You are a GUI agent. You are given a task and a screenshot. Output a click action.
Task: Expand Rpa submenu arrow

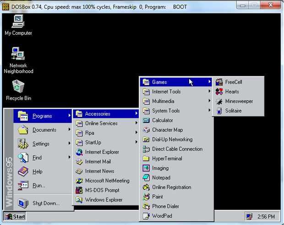[137, 133]
